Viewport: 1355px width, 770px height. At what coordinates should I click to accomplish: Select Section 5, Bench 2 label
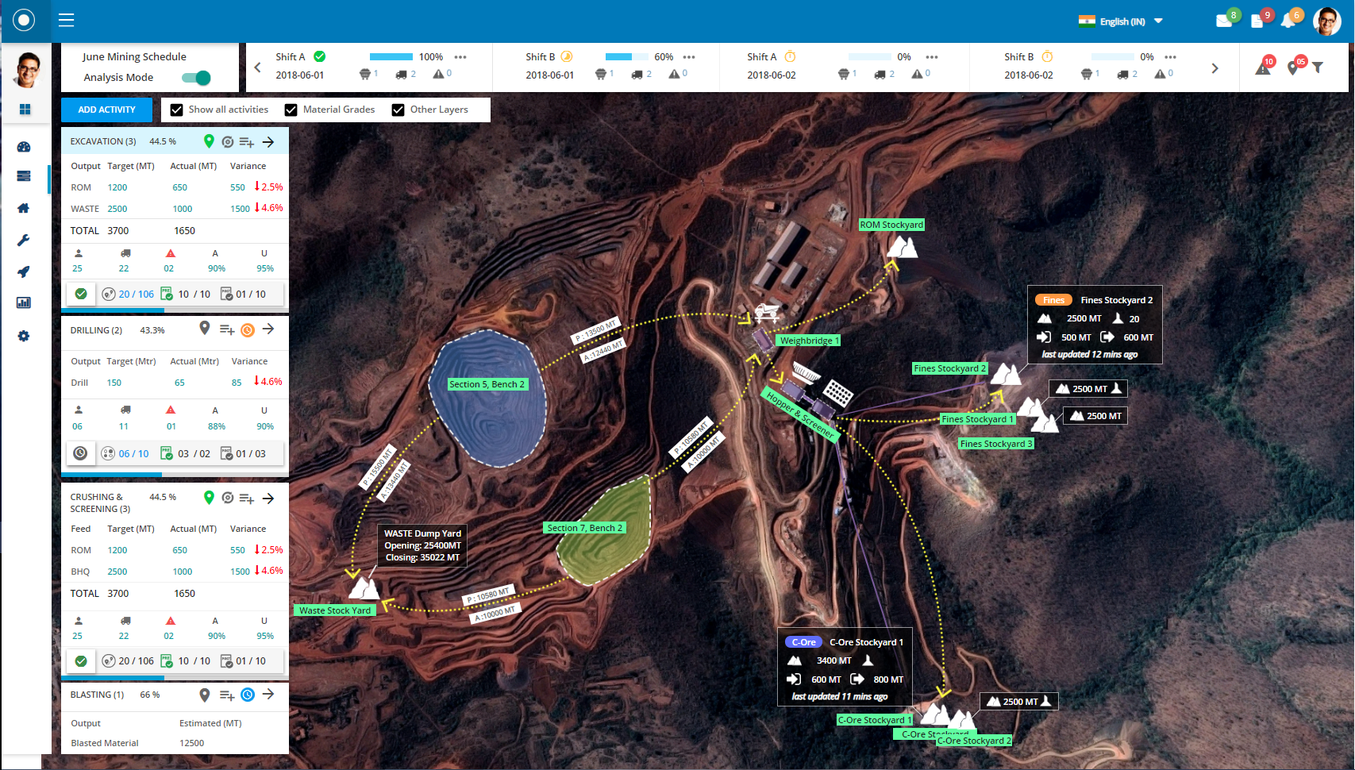point(487,384)
